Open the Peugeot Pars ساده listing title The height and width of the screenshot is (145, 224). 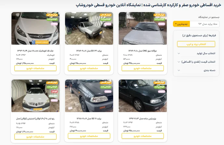point(143,119)
